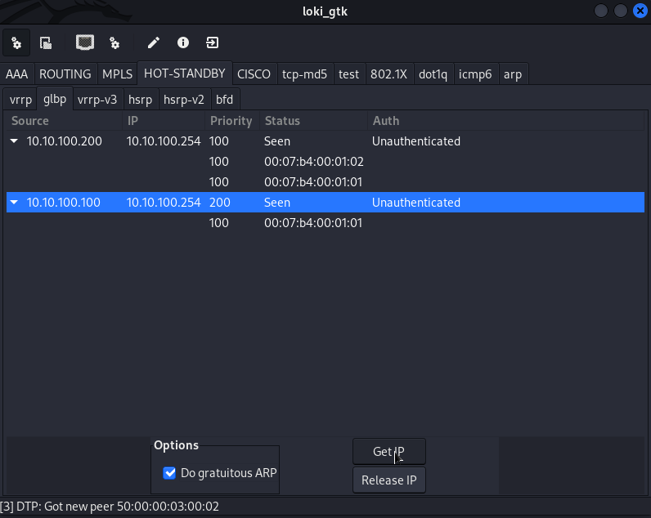Click the Auth column header
The image size is (651, 518).
tap(386, 121)
